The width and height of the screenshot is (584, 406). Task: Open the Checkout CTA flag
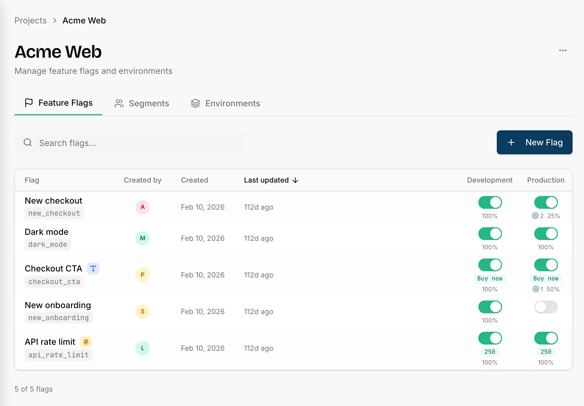coord(54,268)
